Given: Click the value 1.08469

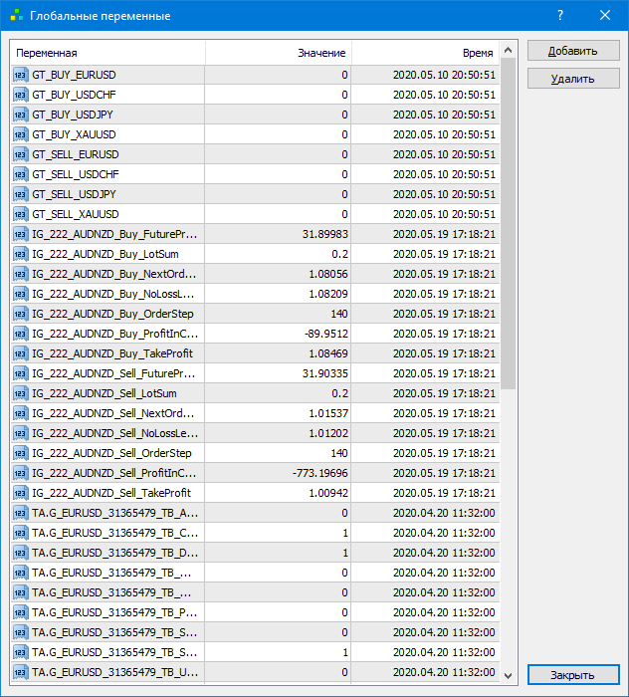Looking at the screenshot, I should (328, 353).
